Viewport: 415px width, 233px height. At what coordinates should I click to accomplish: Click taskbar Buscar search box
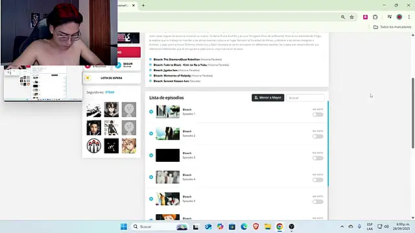click(160, 227)
